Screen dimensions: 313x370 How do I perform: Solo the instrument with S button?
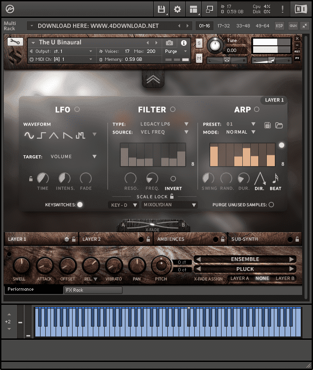click(x=199, y=43)
